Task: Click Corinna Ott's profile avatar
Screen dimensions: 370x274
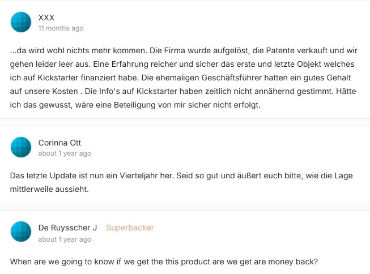Action: pos(21,147)
